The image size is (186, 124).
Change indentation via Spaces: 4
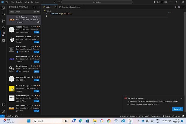133,116
